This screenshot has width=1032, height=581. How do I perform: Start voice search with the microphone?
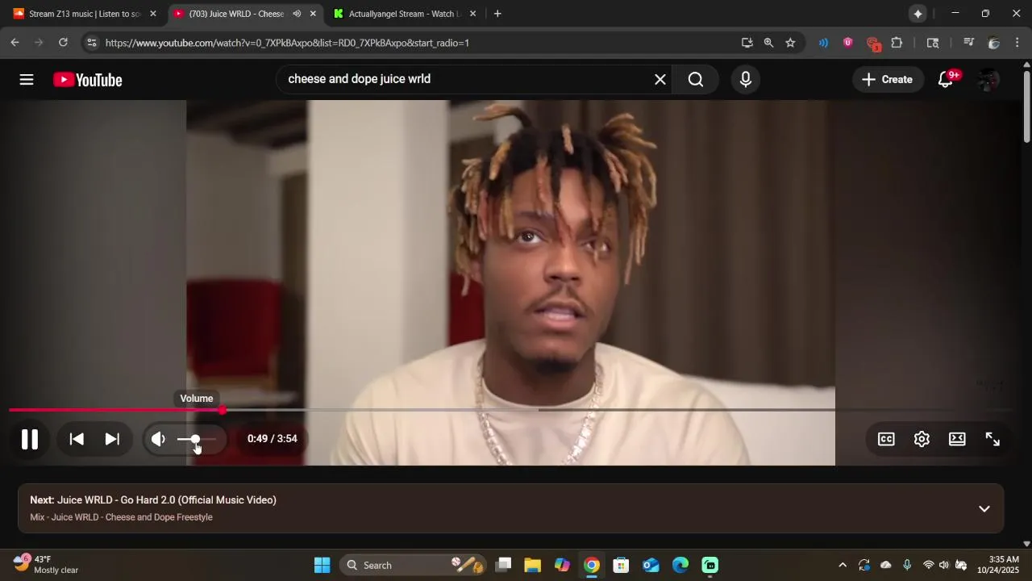pos(746,79)
